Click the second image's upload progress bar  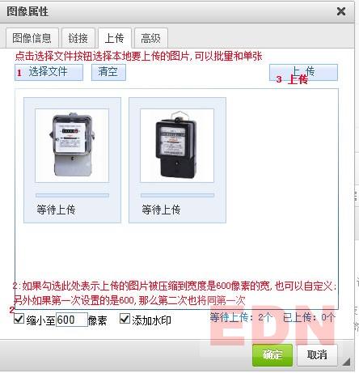pos(177,195)
